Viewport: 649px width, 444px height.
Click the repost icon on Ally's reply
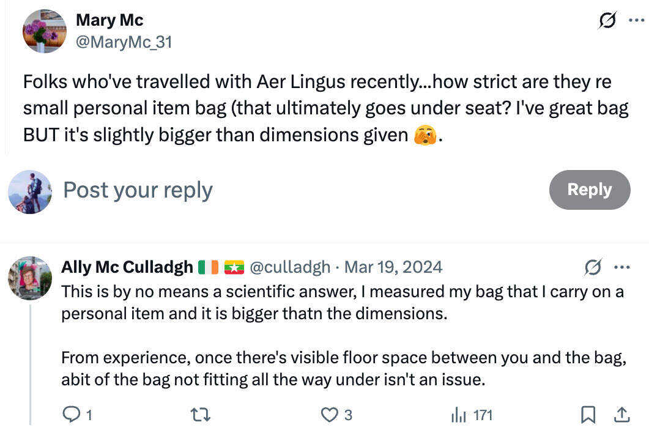[x=200, y=414]
